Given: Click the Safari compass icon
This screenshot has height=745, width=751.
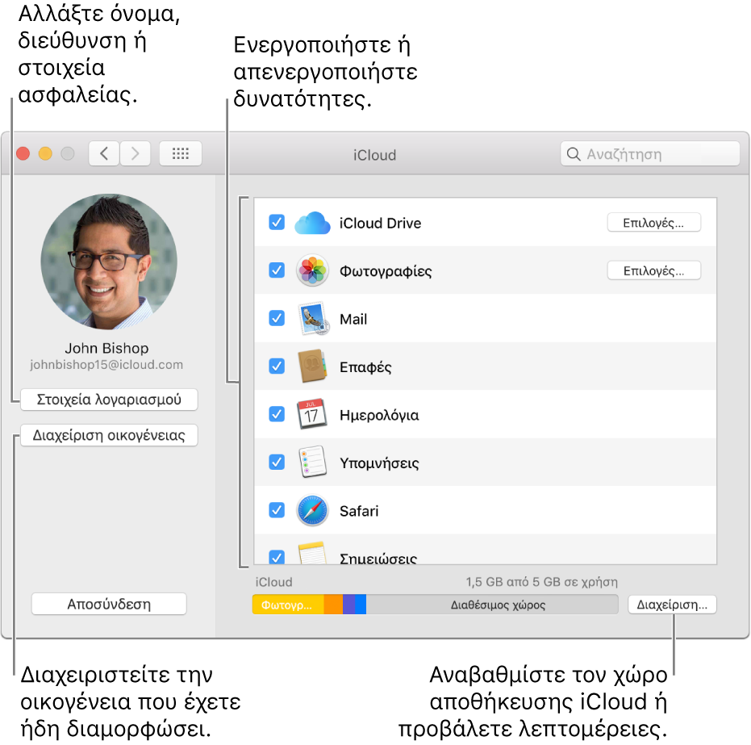Looking at the screenshot, I should (312, 510).
